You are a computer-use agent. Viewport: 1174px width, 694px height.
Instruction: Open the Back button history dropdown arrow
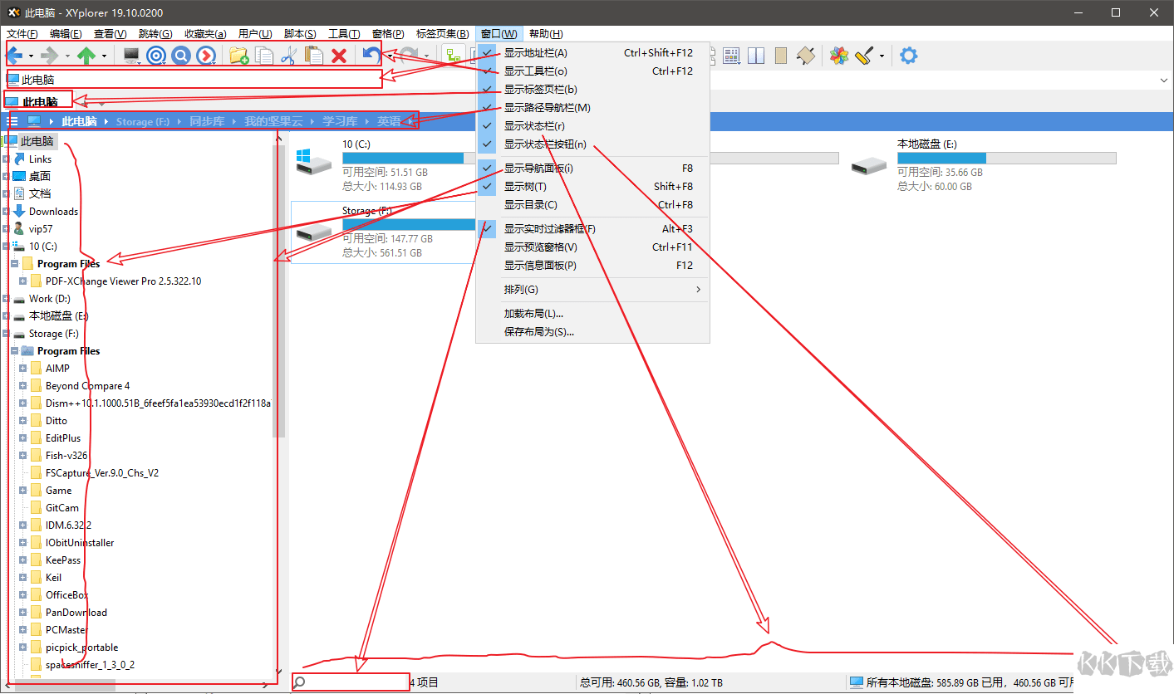click(31, 56)
